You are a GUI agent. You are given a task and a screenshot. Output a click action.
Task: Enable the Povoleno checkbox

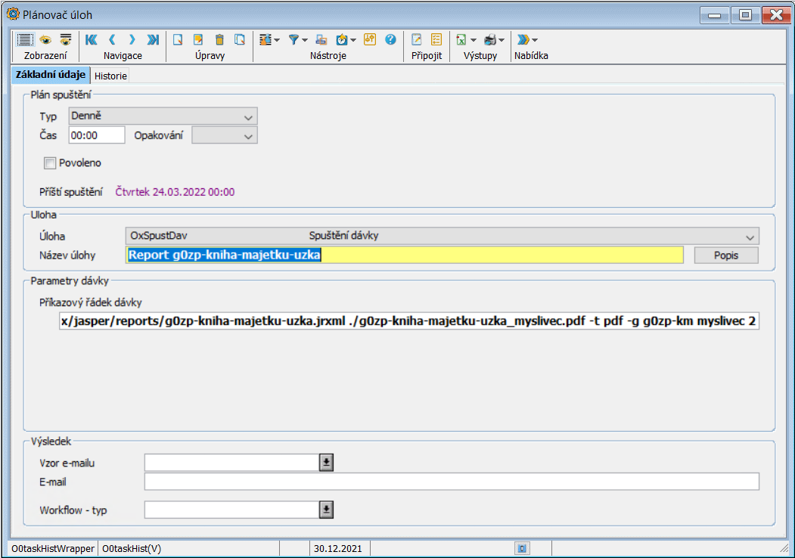tap(51, 163)
